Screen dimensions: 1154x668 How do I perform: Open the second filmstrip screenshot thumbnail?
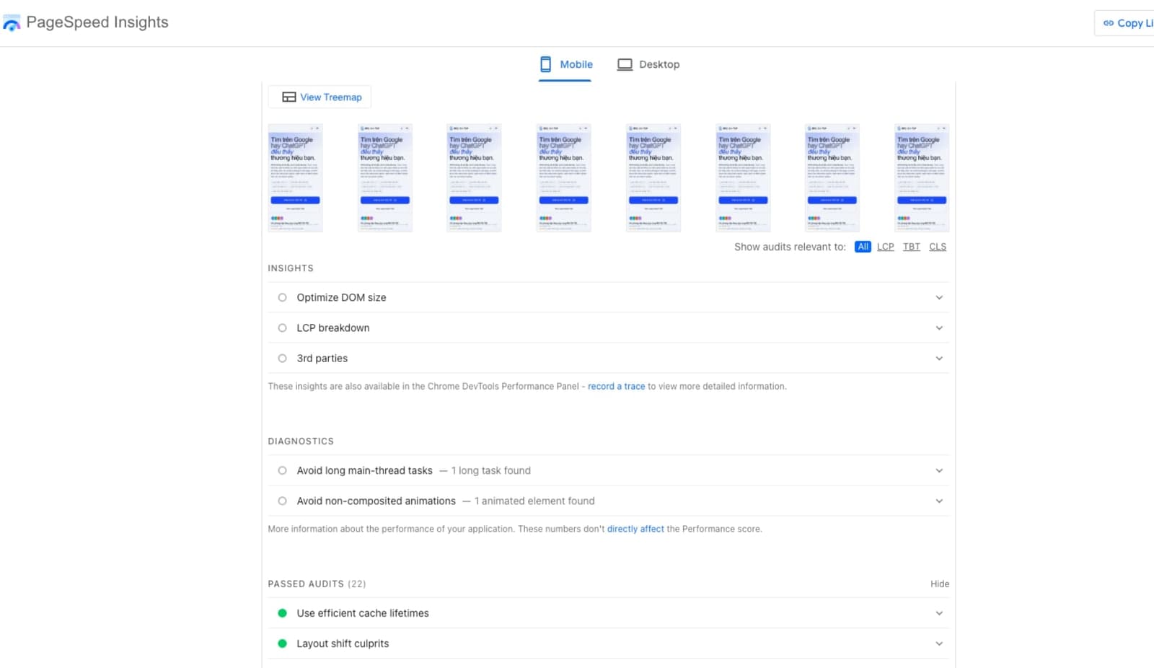(x=384, y=177)
